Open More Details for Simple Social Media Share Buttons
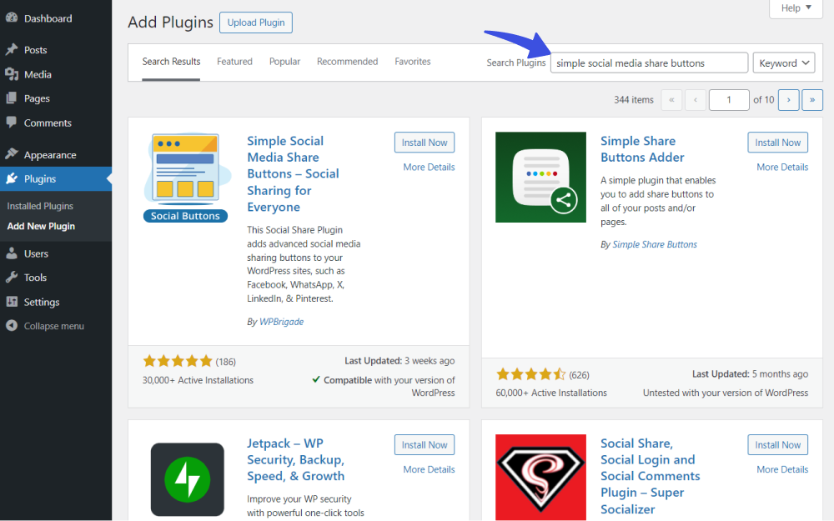Image resolution: width=834 pixels, height=521 pixels. click(x=429, y=167)
